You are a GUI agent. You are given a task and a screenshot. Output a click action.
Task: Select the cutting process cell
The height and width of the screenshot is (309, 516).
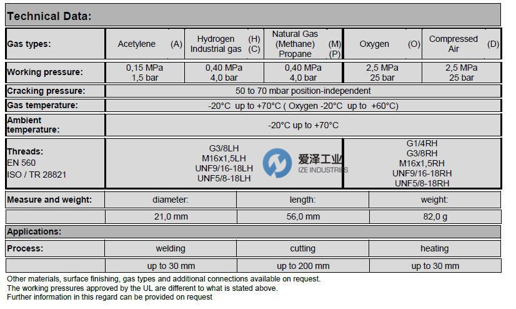coord(302,248)
